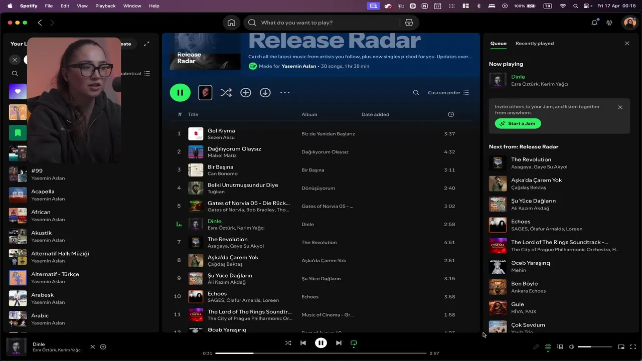Skip to the previous track
642x361 pixels.
(303, 343)
